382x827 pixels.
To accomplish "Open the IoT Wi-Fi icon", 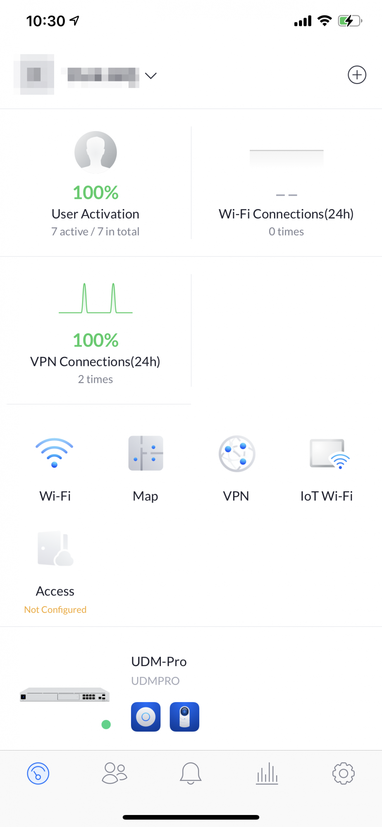I will 329,454.
